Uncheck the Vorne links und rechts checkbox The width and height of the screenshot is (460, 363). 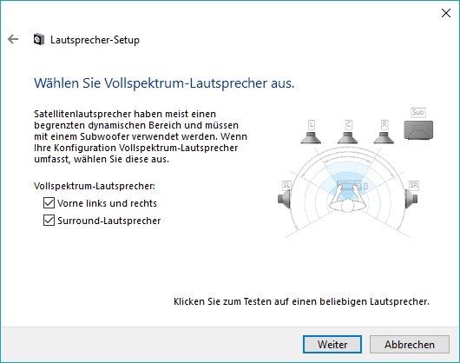point(49,202)
